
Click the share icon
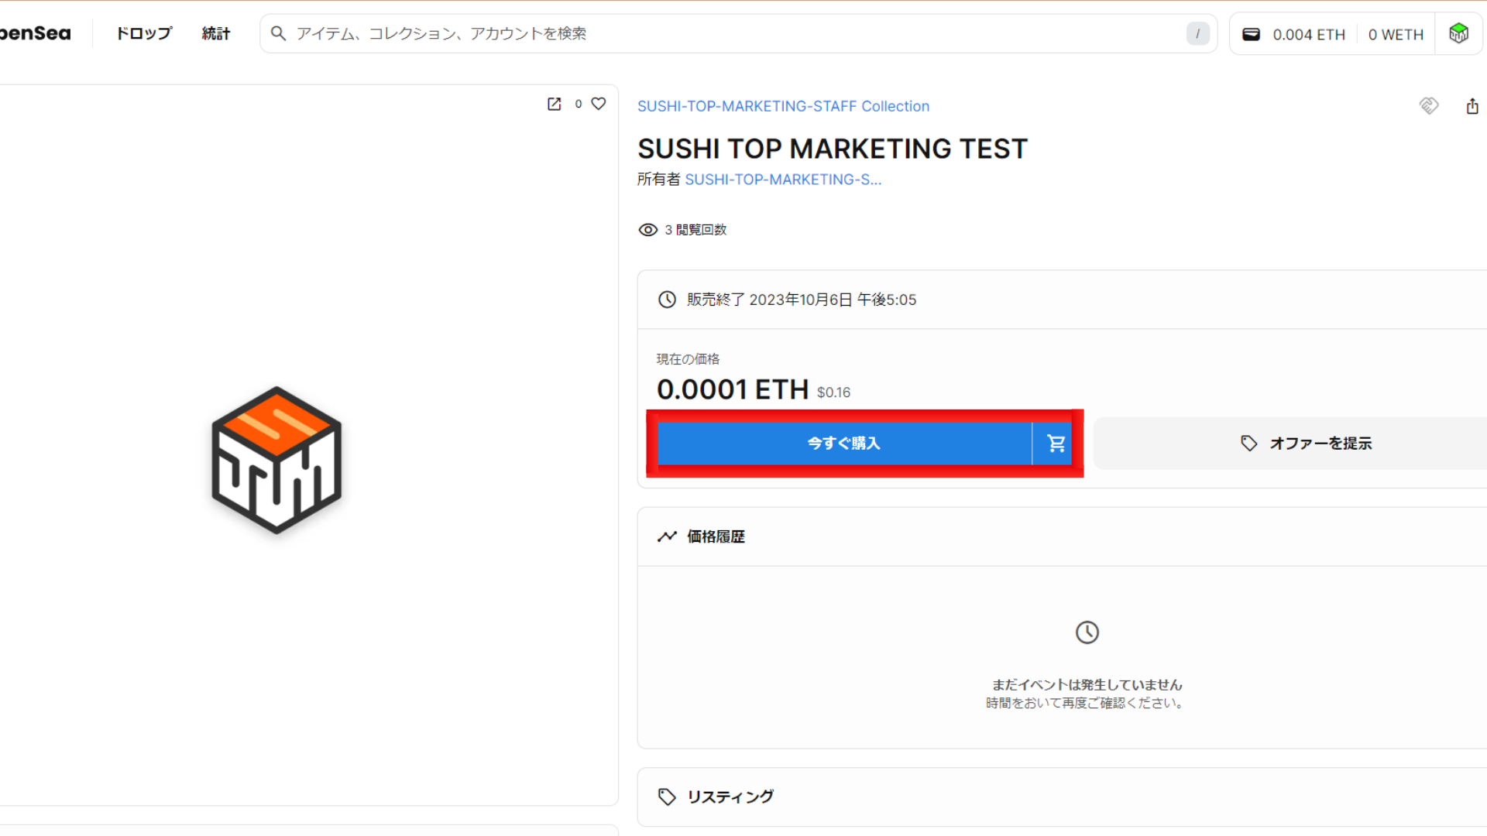(1472, 106)
